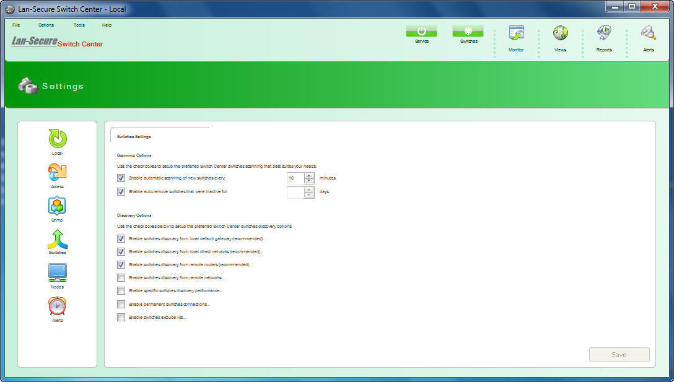Maximize the Switch Center window
The height and width of the screenshot is (382, 674).
click(x=632, y=6)
